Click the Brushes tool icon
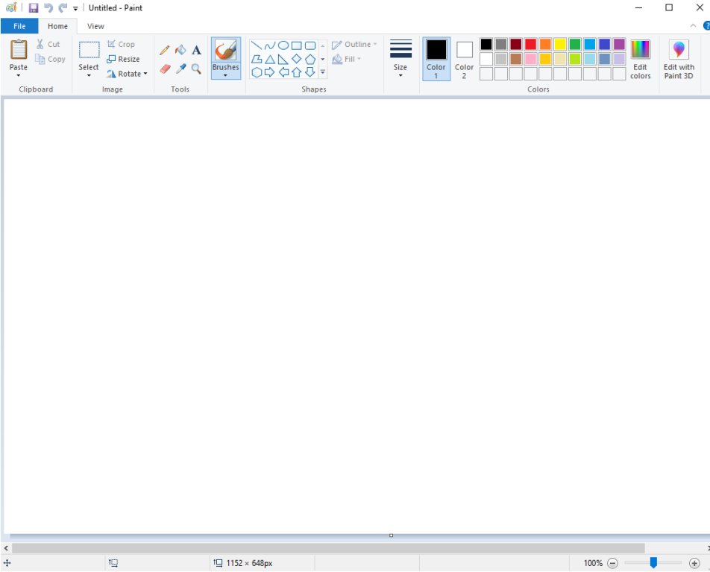This screenshot has width=710, height=572. point(225,50)
